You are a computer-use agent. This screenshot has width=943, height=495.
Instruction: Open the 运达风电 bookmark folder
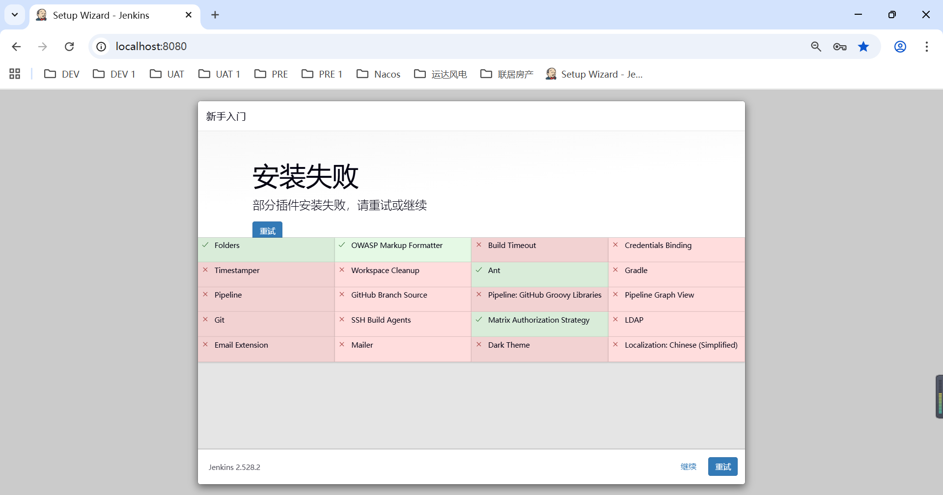[x=441, y=74]
